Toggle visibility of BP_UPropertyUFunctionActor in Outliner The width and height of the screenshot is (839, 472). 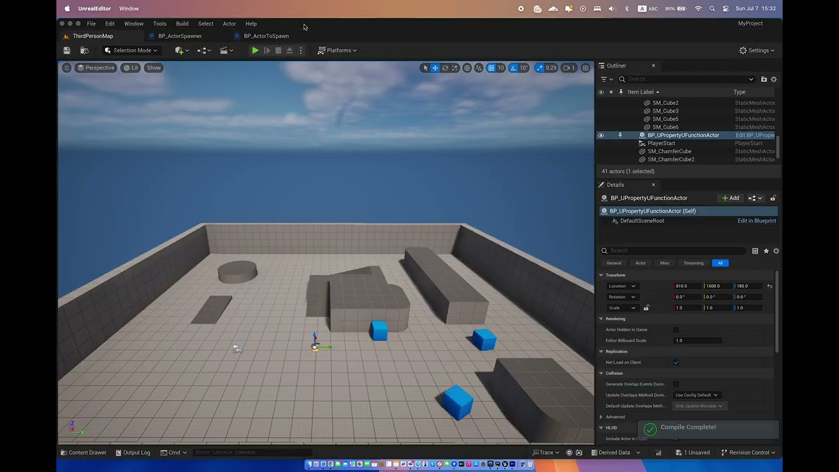tap(600, 135)
